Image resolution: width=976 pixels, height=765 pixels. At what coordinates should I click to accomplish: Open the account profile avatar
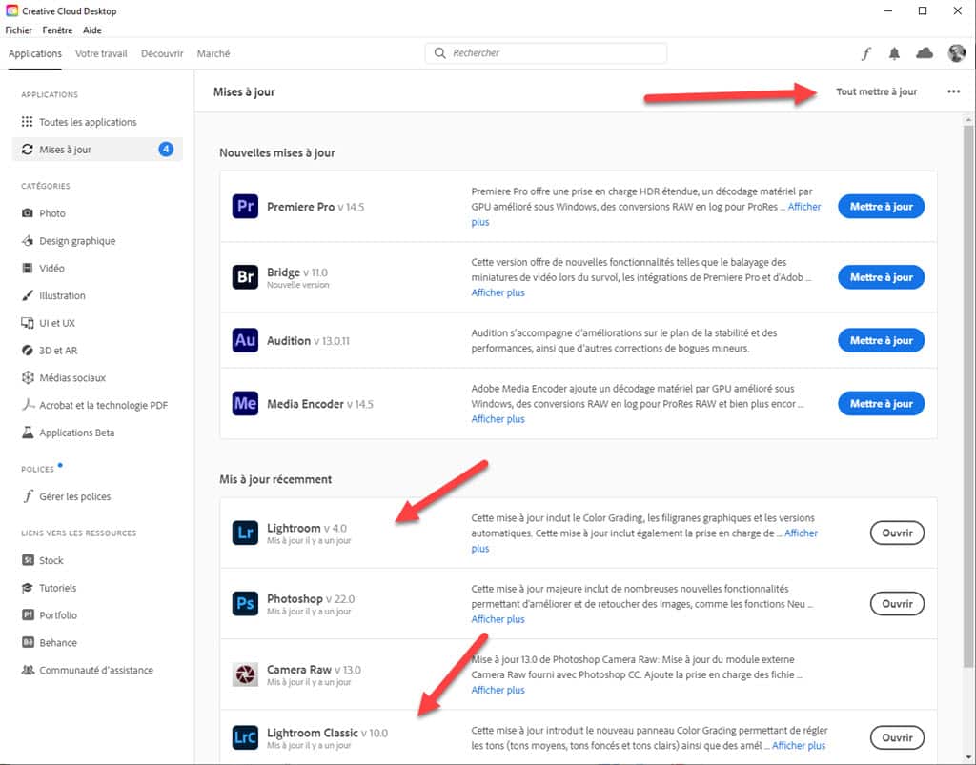click(x=957, y=53)
